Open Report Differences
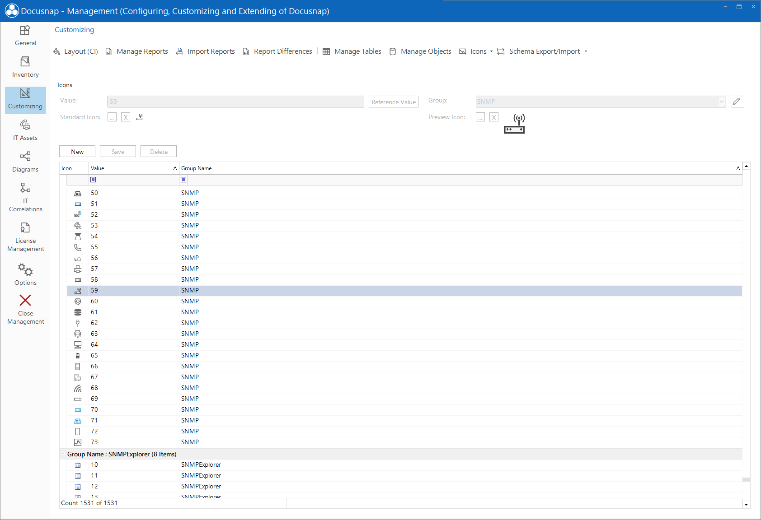Viewport: 761px width, 520px height. click(277, 51)
